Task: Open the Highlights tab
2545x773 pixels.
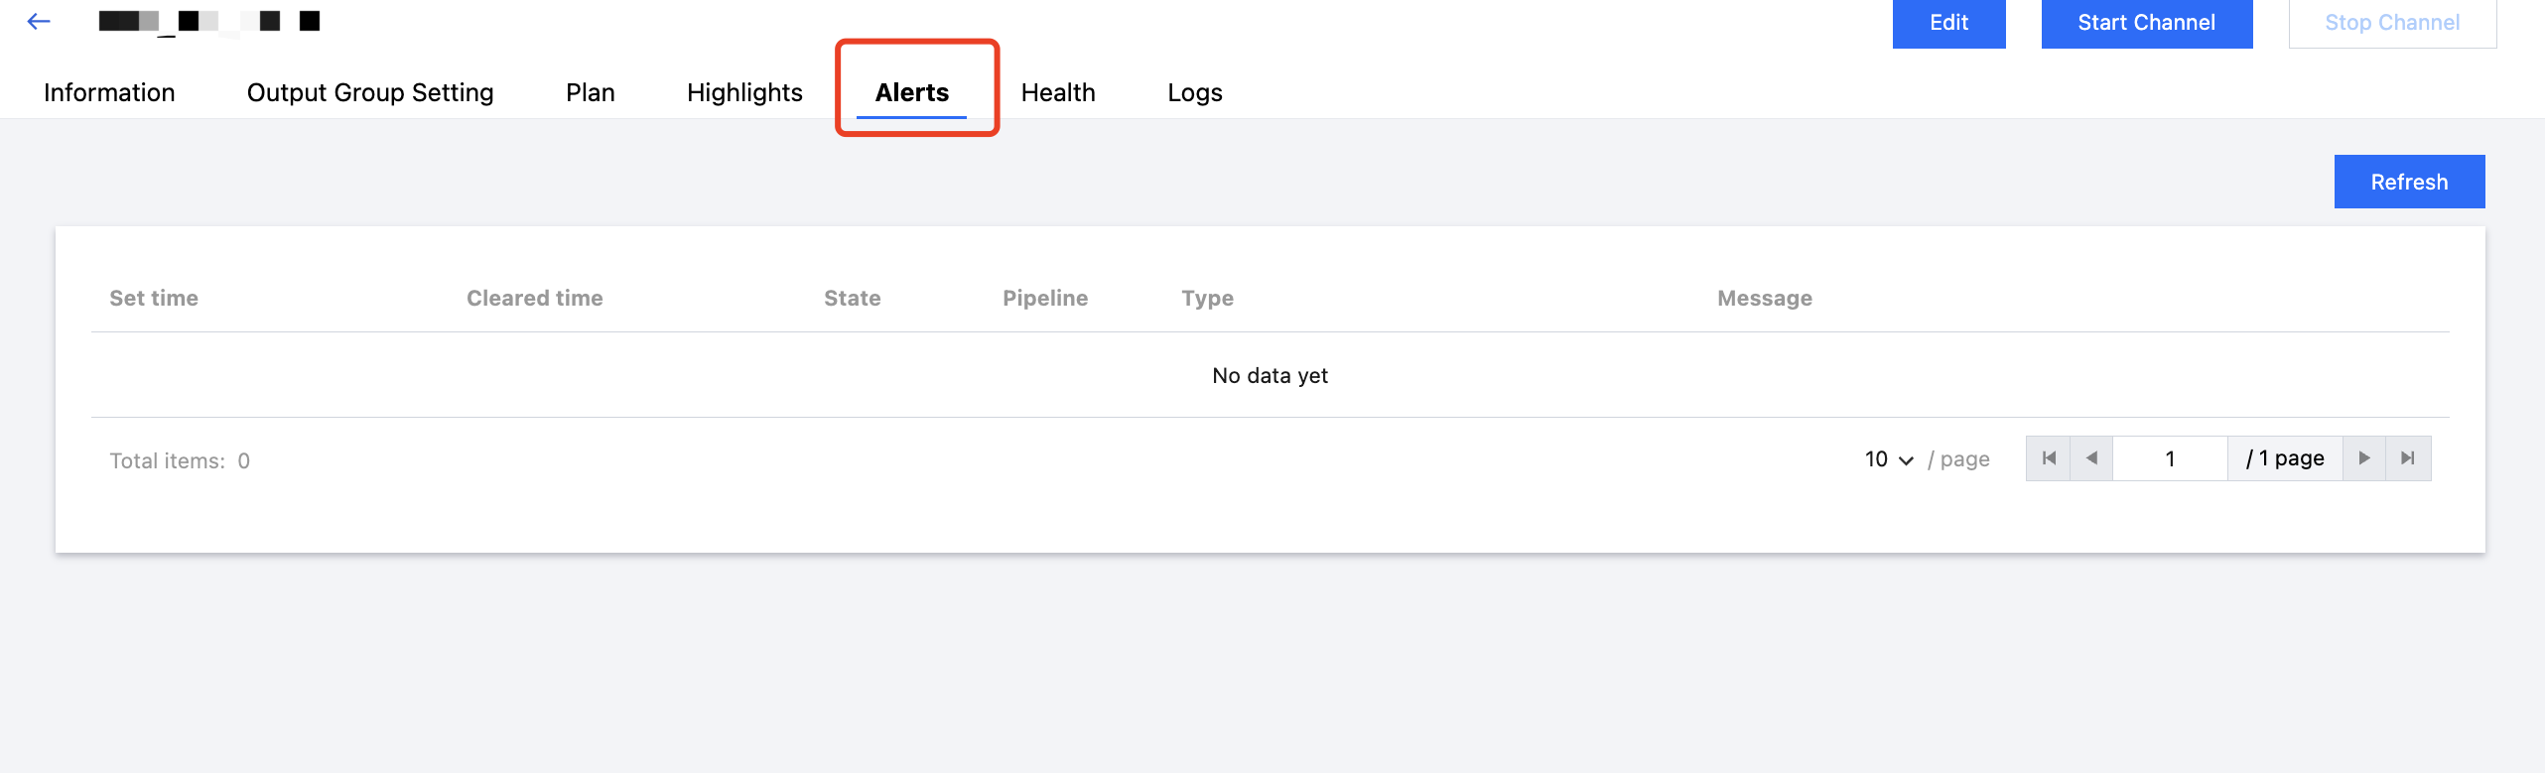Action: pos(744,92)
